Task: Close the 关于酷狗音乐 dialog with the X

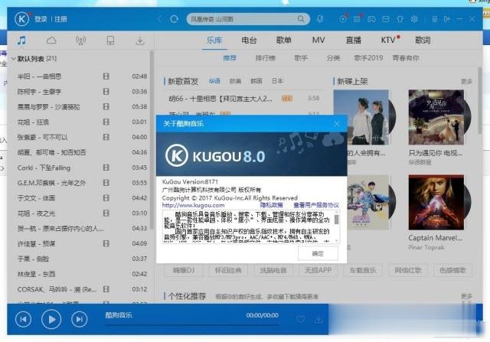Action: (337, 124)
